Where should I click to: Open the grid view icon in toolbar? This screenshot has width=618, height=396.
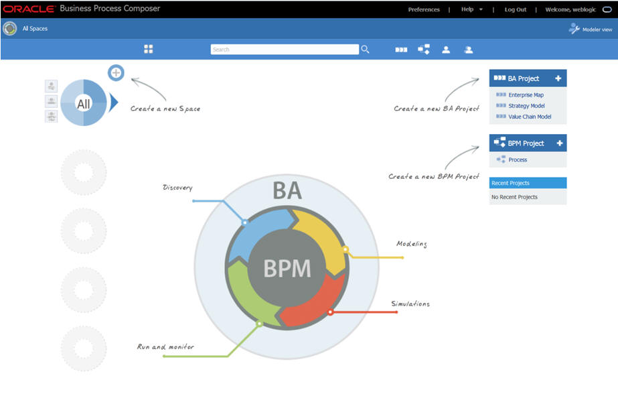pyautogui.click(x=148, y=49)
